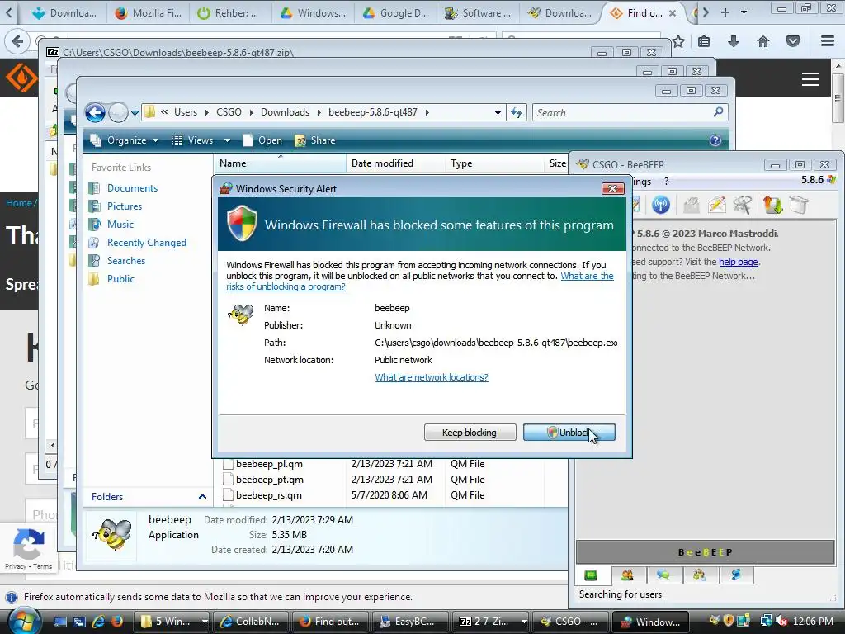Switch to the BeeBEEP groups tab icon
This screenshot has width=845, height=634.
(627, 575)
